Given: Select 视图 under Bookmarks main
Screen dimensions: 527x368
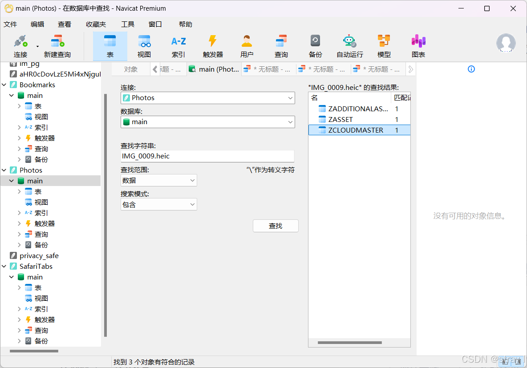Looking at the screenshot, I should point(36,117).
